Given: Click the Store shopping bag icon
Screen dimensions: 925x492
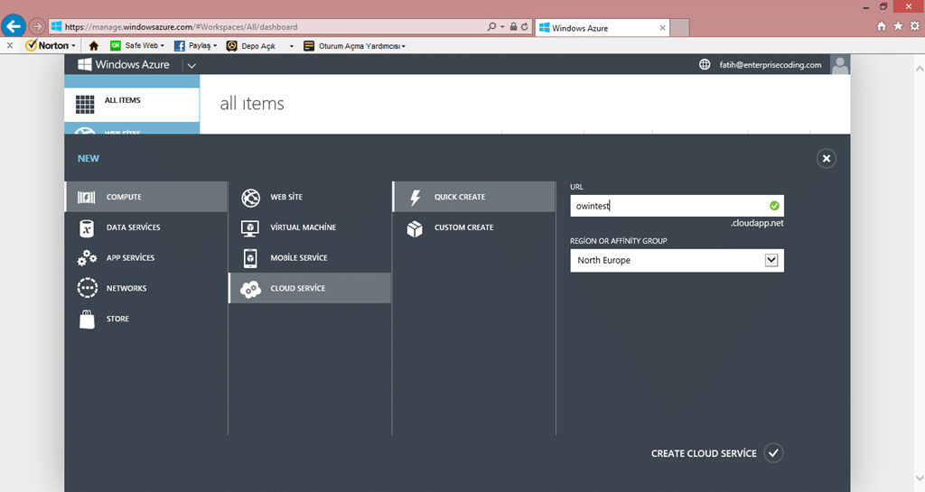Looking at the screenshot, I should (87, 319).
